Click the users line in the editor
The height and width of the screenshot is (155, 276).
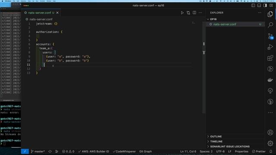[49, 53]
